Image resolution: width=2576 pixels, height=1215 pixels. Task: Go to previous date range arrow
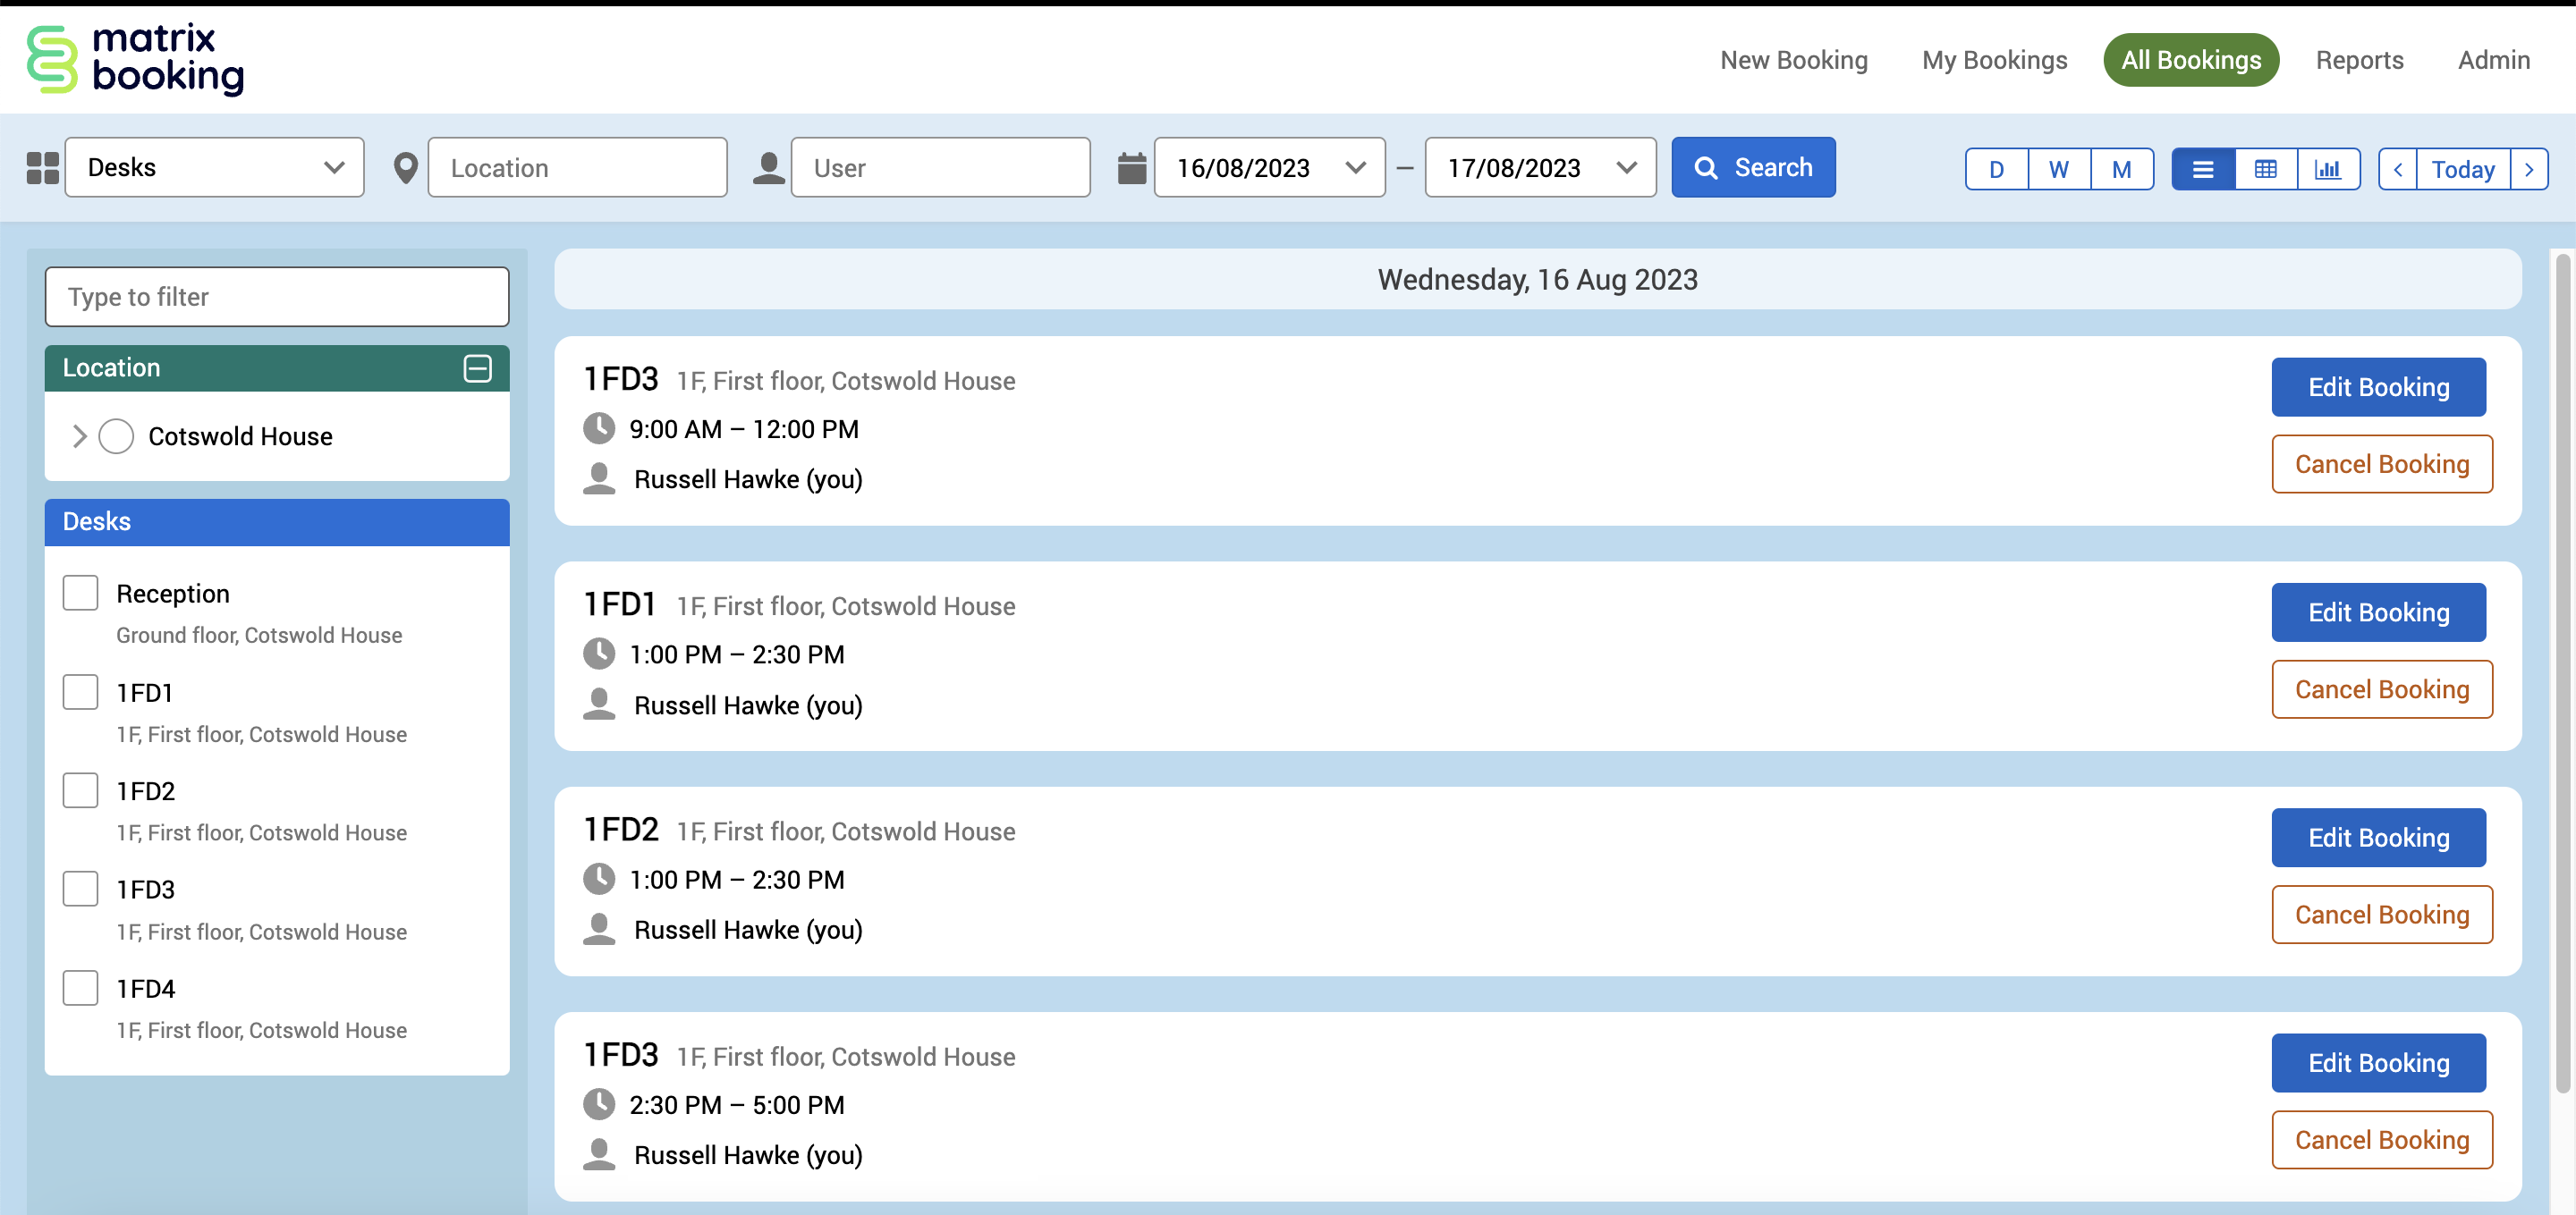click(2397, 169)
